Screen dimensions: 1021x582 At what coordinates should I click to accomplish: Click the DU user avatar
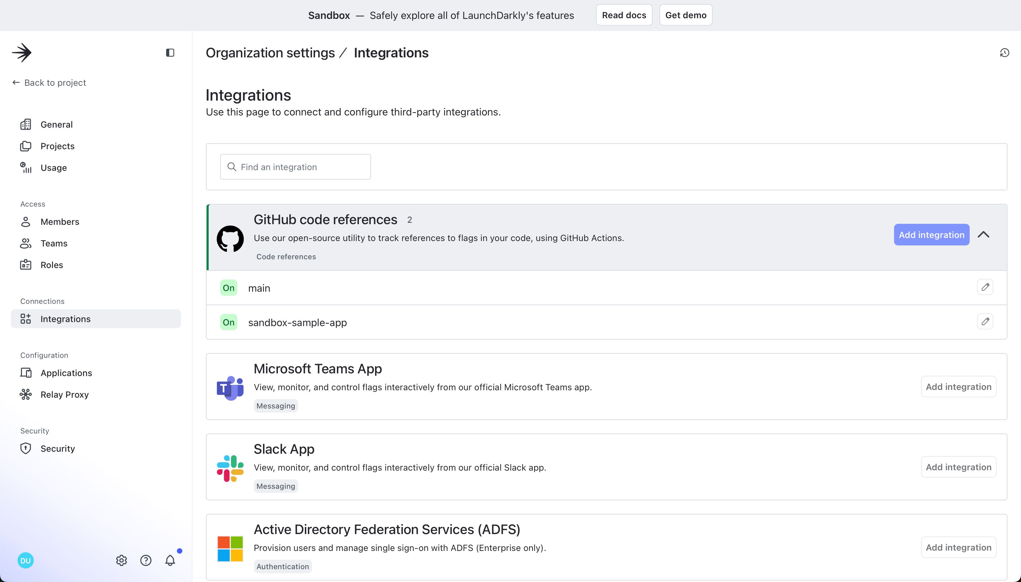pos(26,560)
